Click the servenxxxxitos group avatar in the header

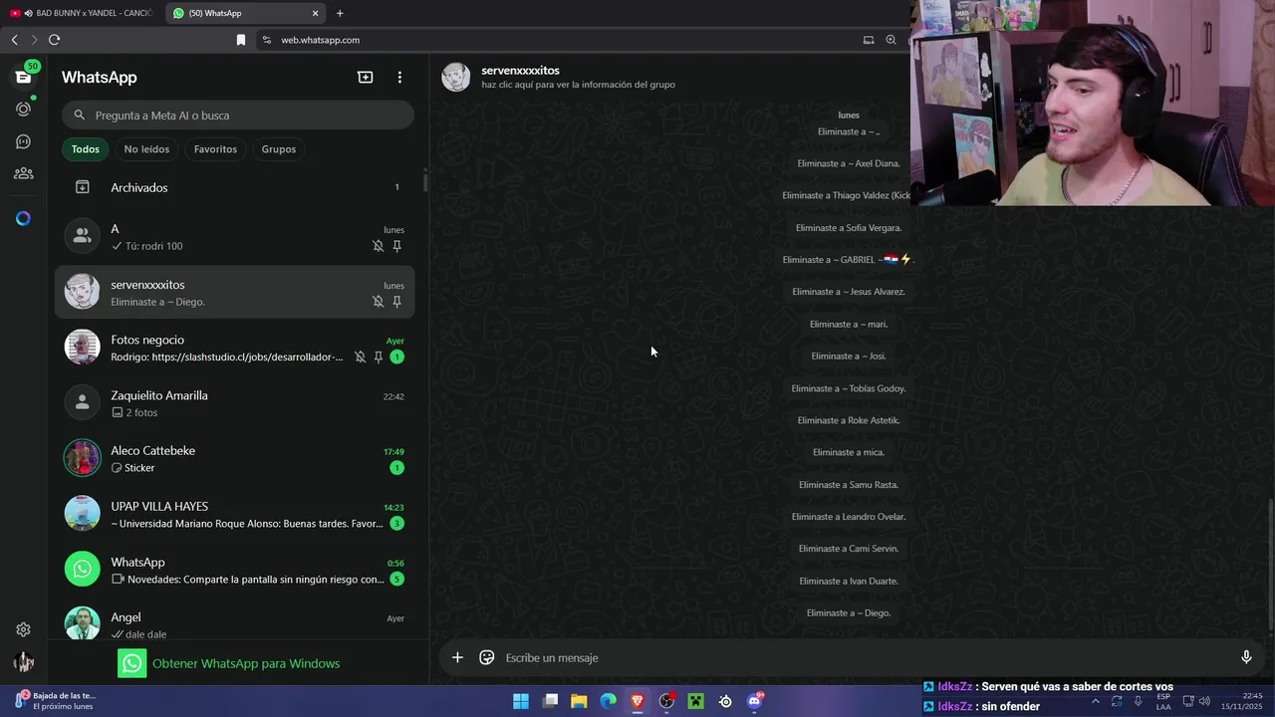[x=456, y=77]
